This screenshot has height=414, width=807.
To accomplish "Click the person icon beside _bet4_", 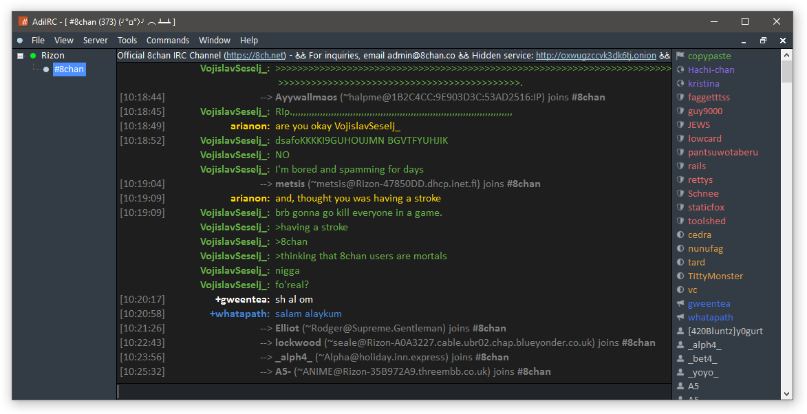I will pos(680,358).
